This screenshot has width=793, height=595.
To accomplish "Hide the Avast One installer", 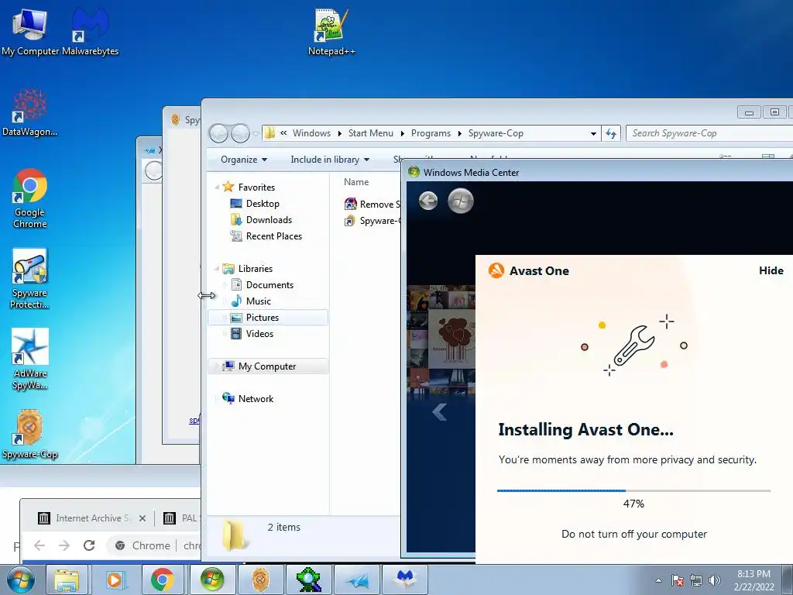I will point(771,270).
